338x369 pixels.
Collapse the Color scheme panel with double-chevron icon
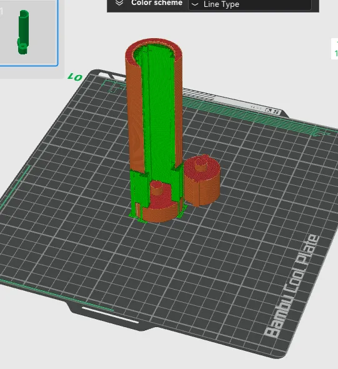point(119,3)
